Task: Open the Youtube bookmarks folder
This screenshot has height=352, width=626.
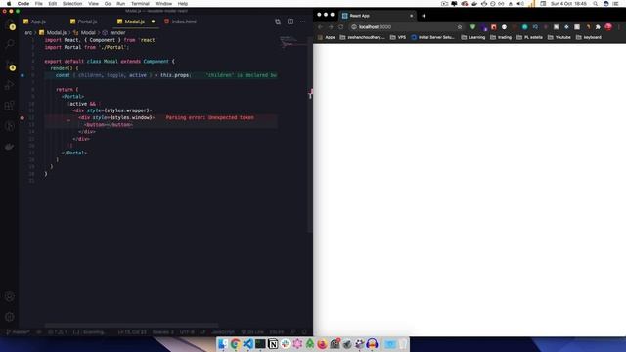Action: pos(559,37)
